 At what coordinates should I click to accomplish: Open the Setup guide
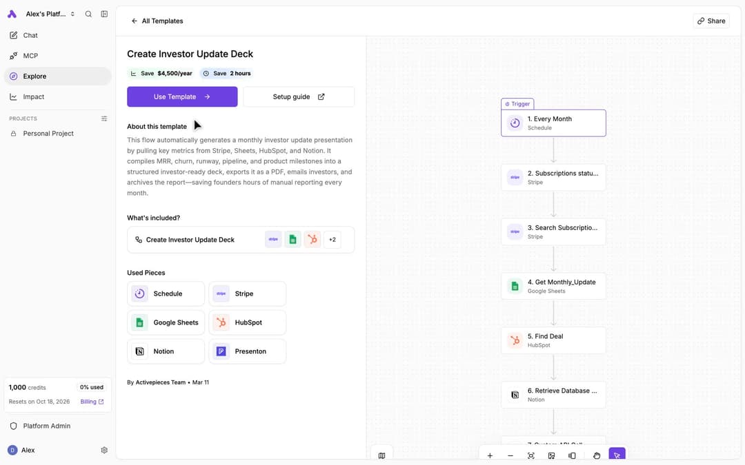299,97
